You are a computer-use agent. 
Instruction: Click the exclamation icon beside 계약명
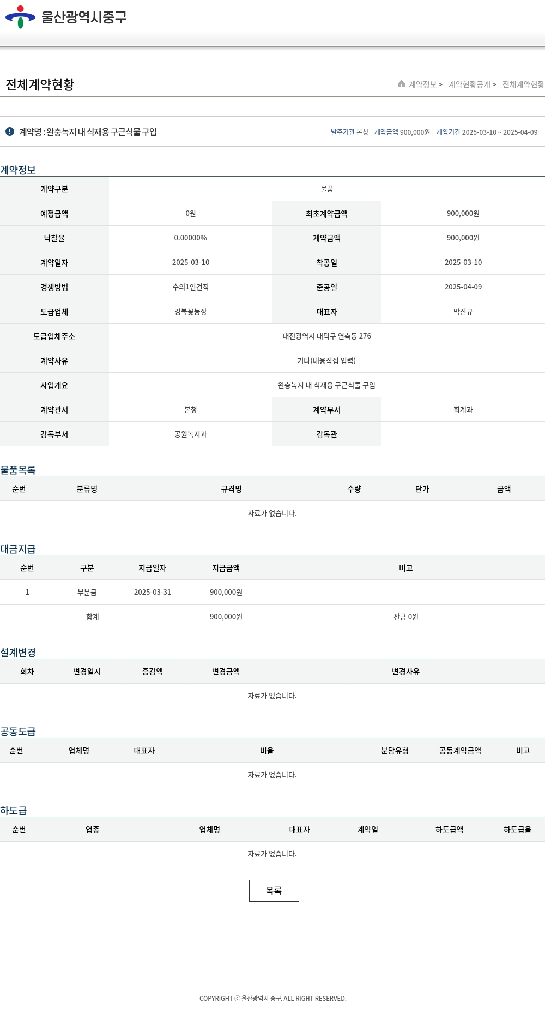[x=10, y=132]
